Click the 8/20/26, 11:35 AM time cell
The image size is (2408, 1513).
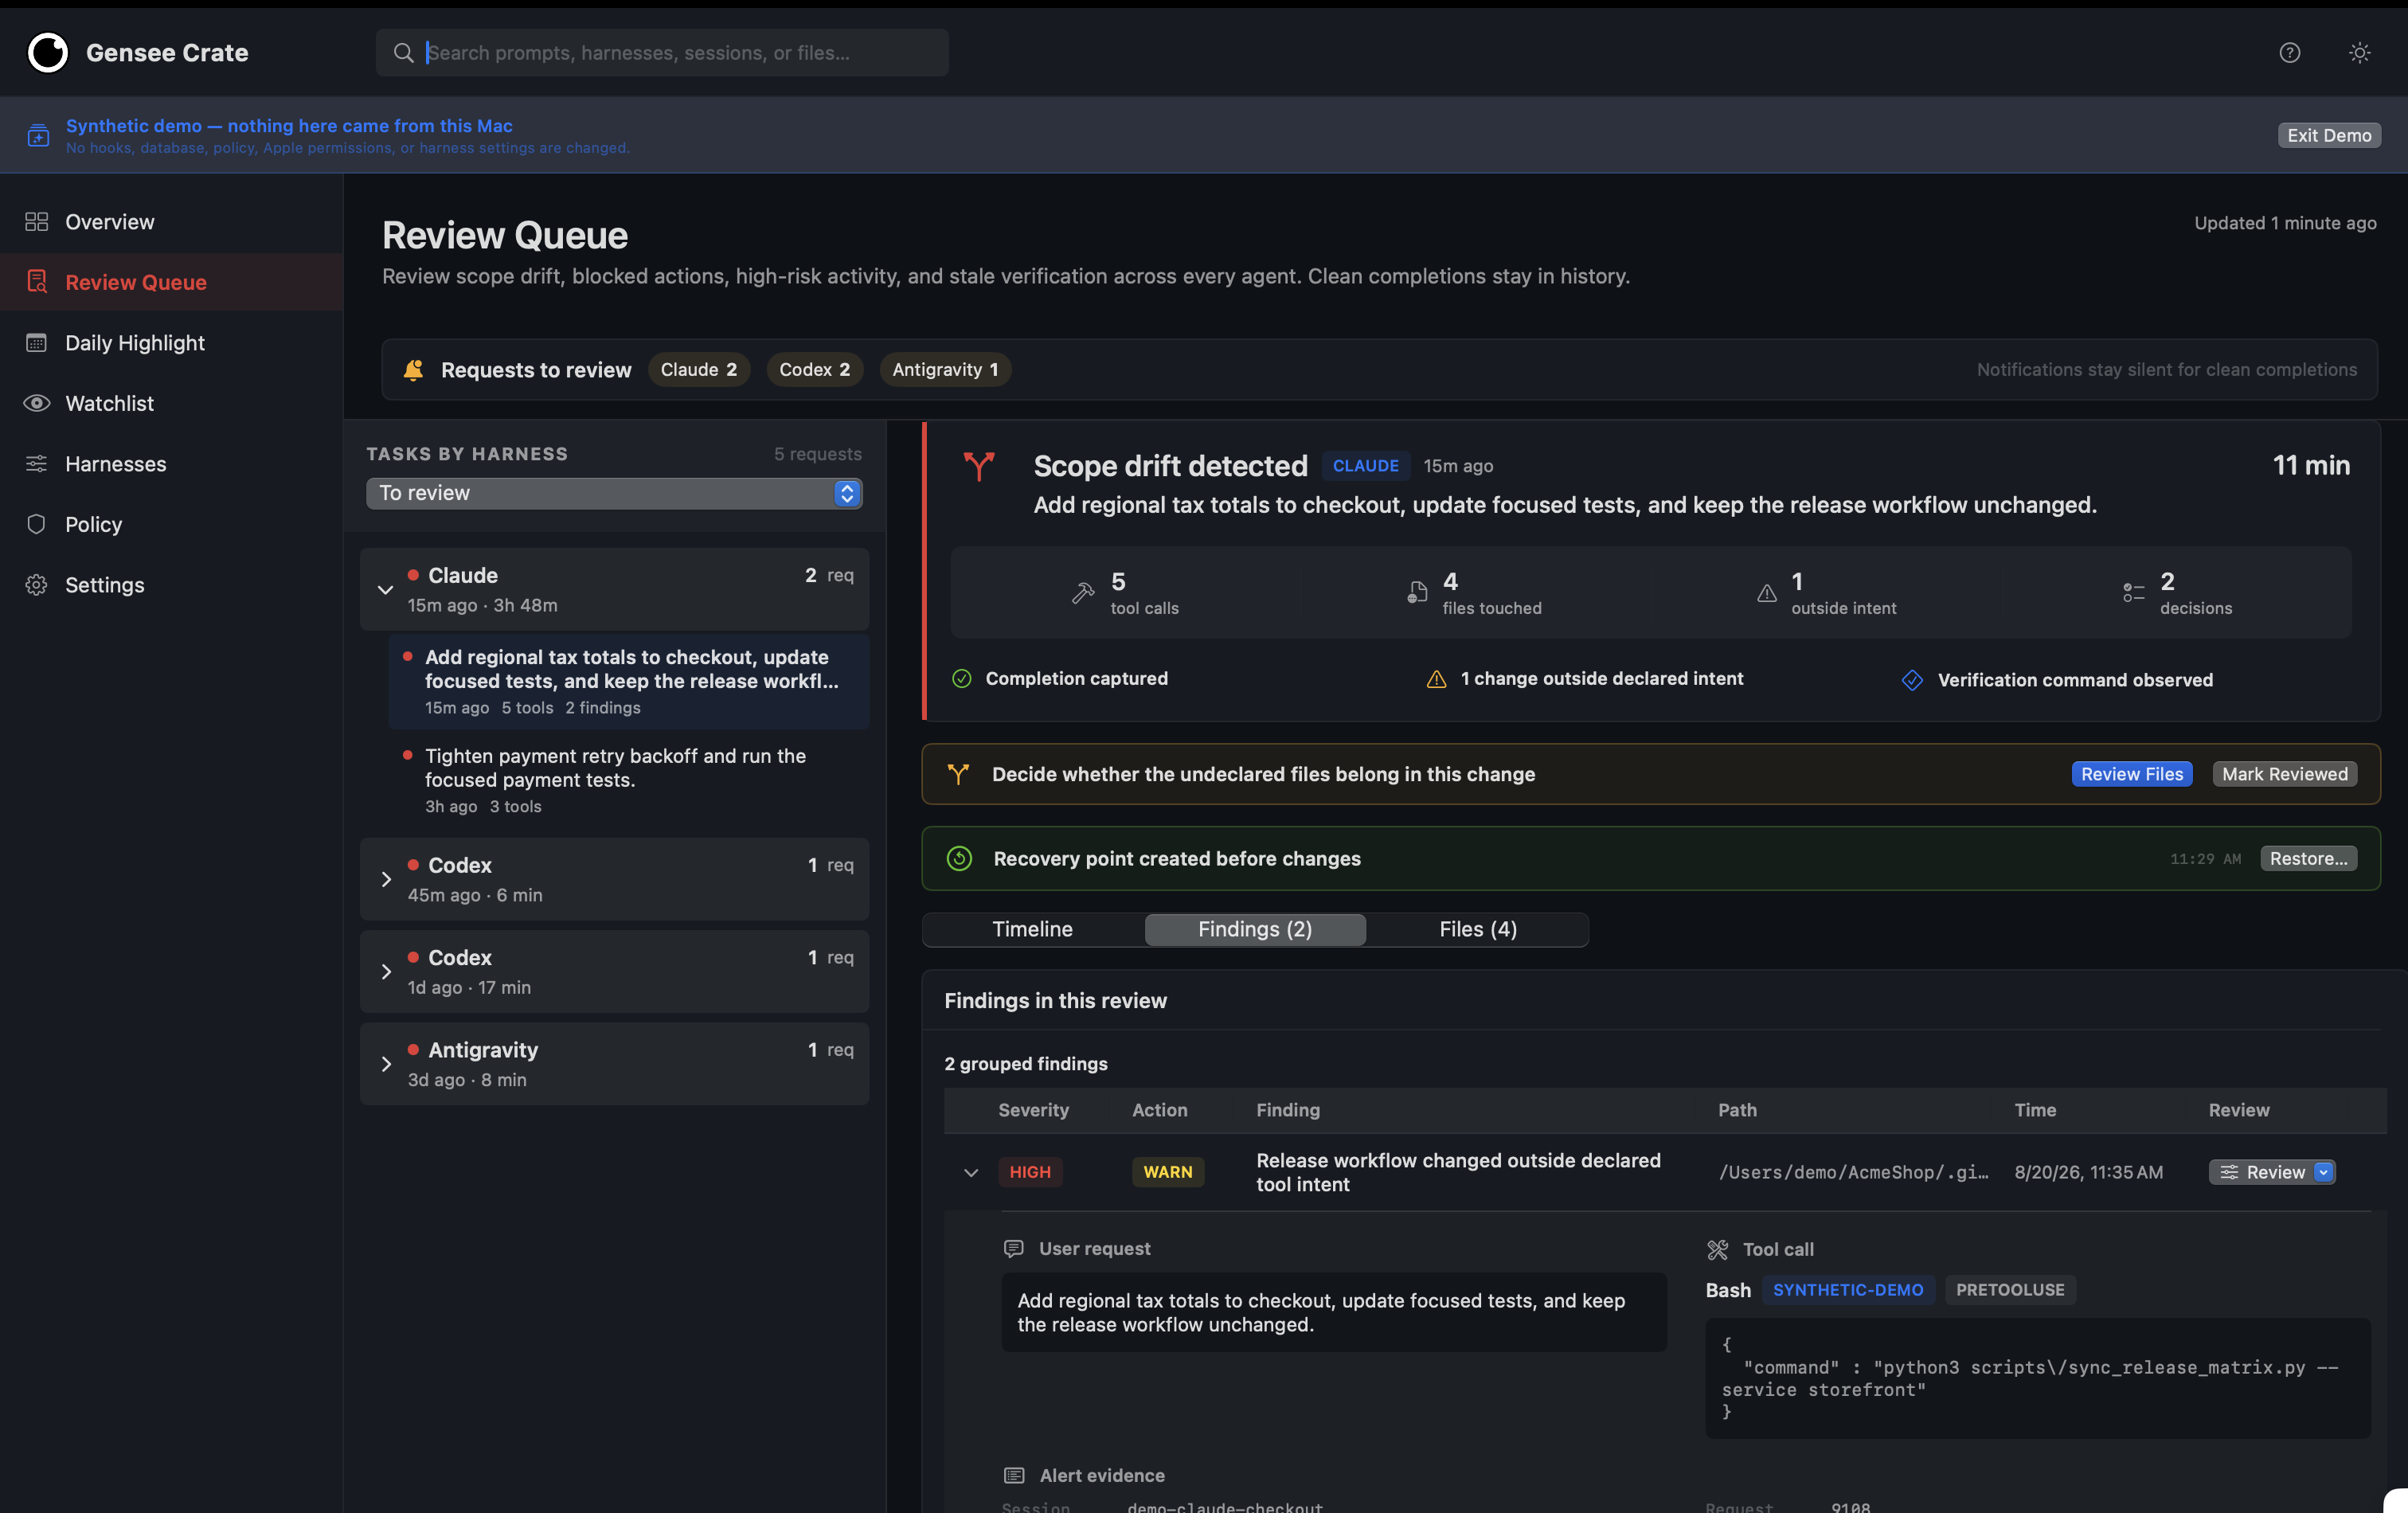(x=2088, y=1172)
